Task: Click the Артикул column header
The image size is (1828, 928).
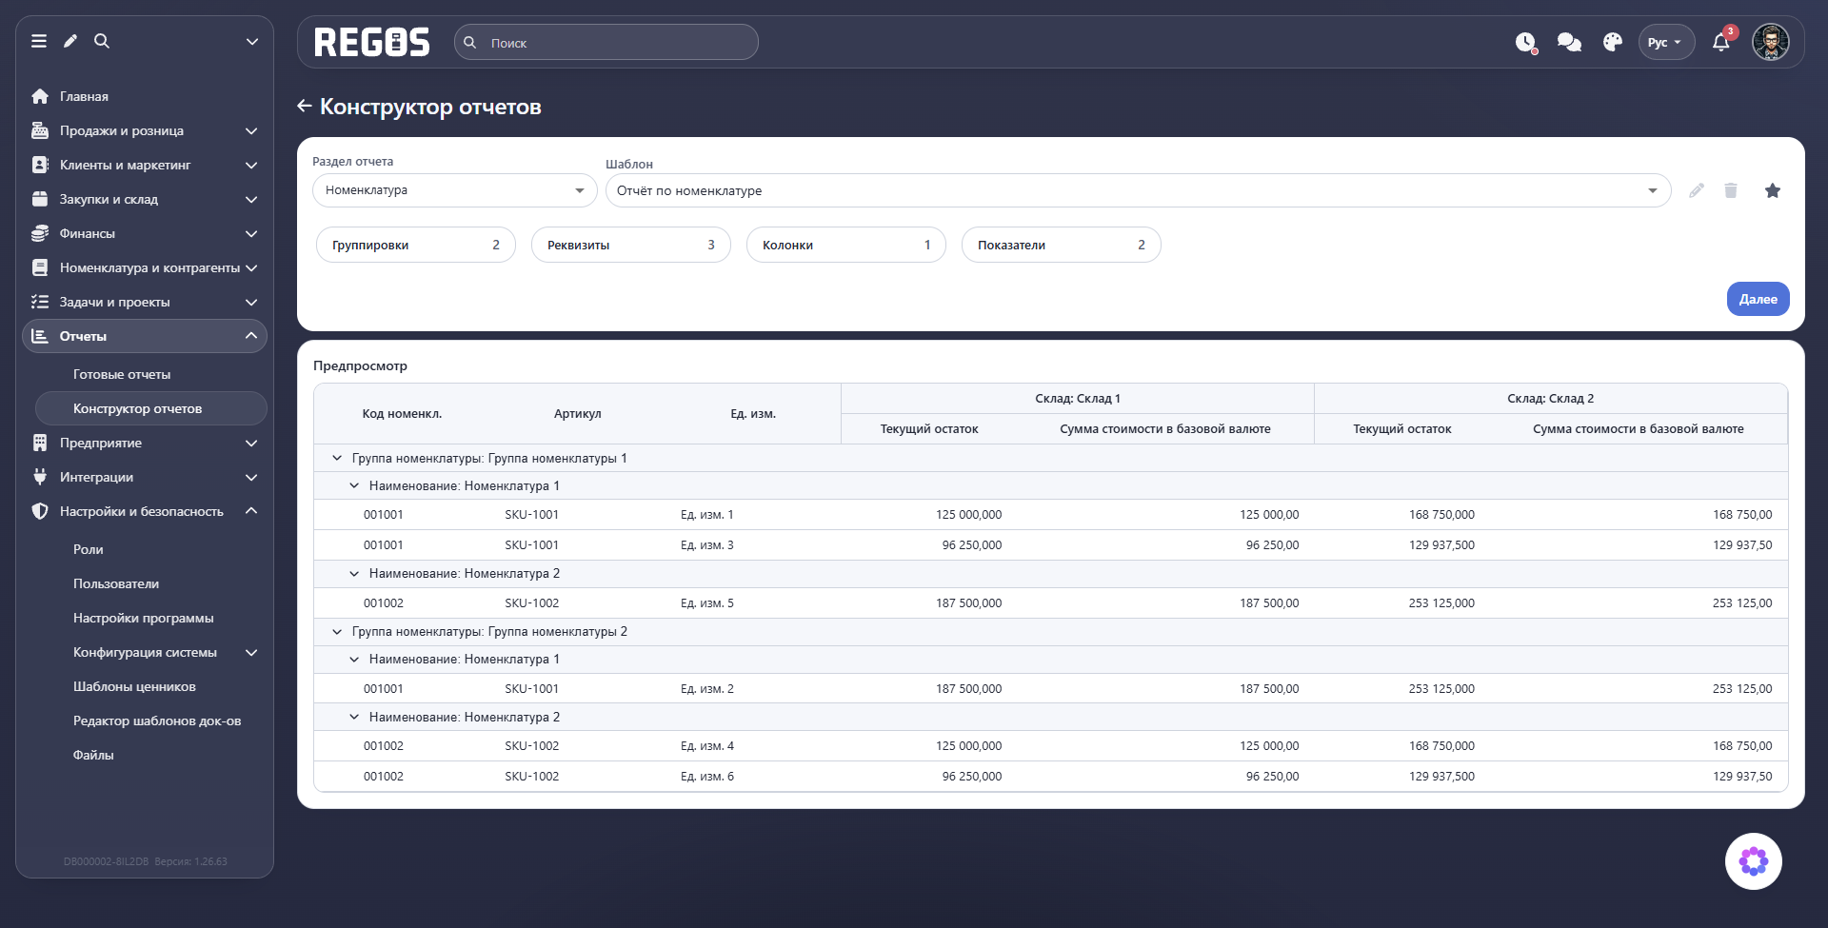Action: [577, 414]
